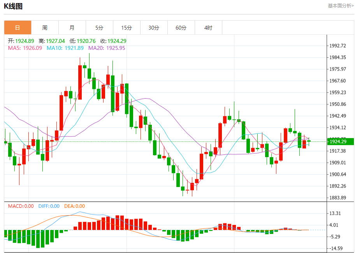Click the 1975.97 price axis label
This screenshot has width=357, height=253.
338,69
